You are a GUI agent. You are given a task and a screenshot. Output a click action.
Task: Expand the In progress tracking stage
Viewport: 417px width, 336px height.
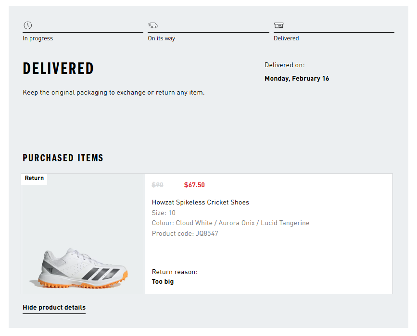coord(38,38)
